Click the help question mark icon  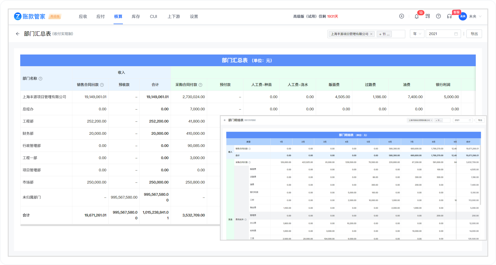point(438,16)
